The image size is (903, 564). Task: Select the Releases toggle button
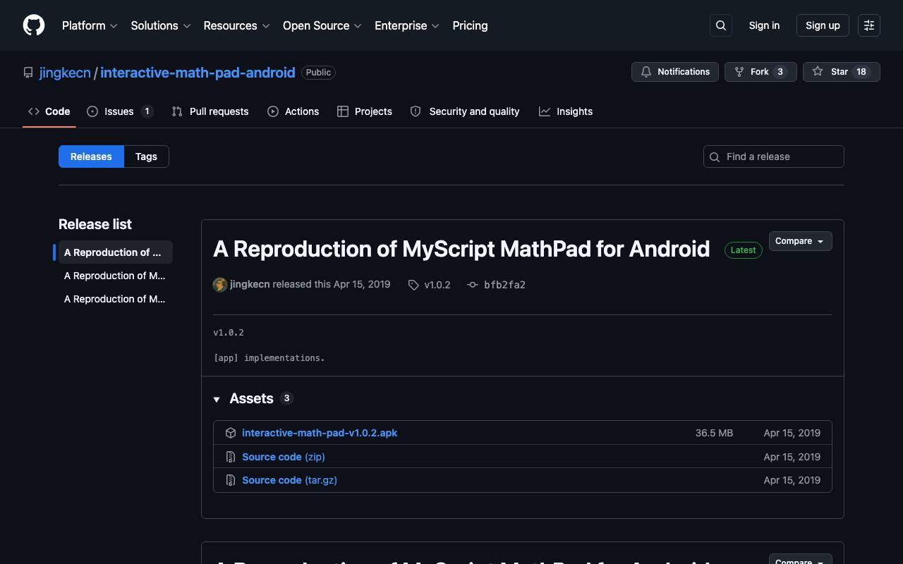click(x=91, y=157)
